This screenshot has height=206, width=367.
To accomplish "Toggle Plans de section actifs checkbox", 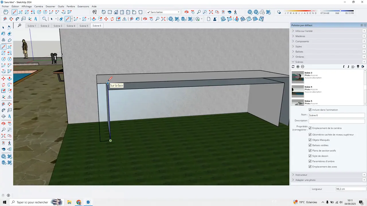I will coord(310,150).
